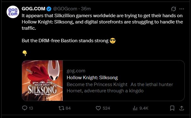Open the three-dot more options menu
Viewport: 191px width, 118px height.
point(182,9)
